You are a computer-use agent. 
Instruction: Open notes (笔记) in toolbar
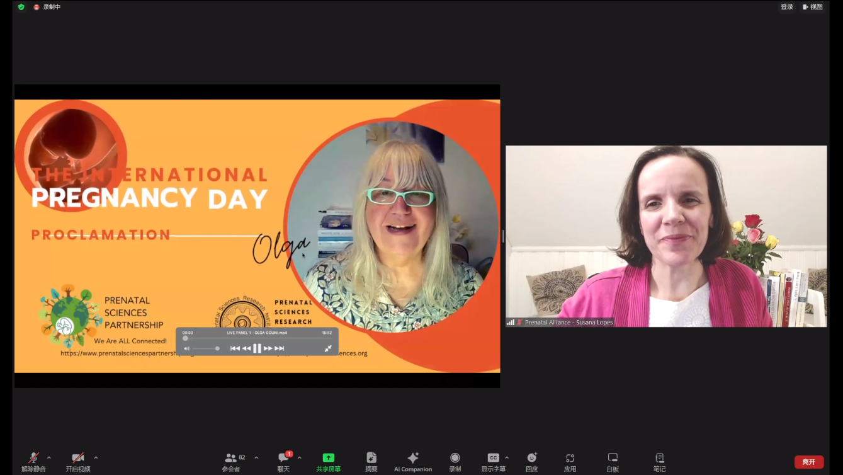659,462
